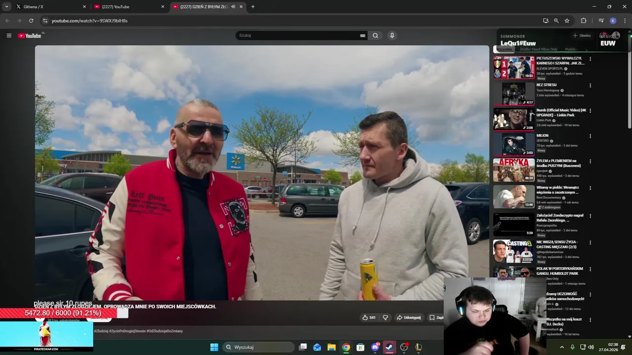
Task: Like the video (541 thumbs up)
Action: 369,318
